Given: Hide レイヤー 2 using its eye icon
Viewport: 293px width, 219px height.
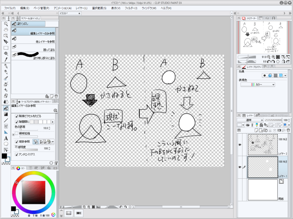Looking at the screenshot, I should point(240,145).
